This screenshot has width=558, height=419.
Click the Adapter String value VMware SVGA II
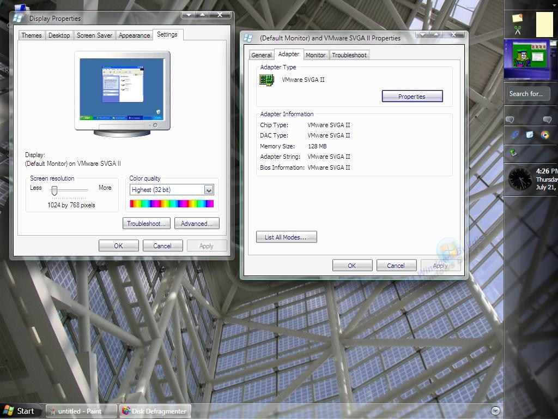[329, 157]
